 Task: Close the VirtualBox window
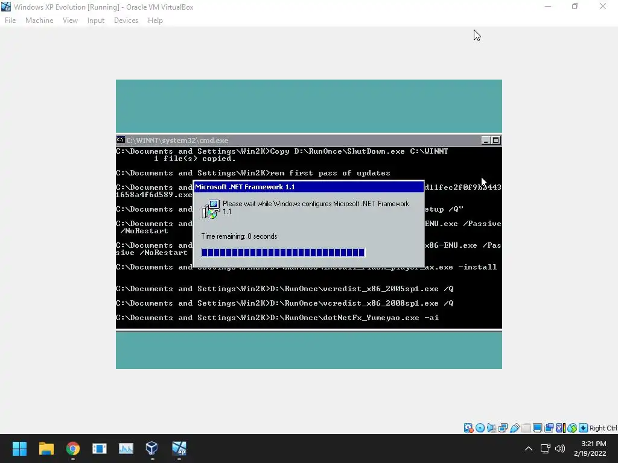click(603, 6)
